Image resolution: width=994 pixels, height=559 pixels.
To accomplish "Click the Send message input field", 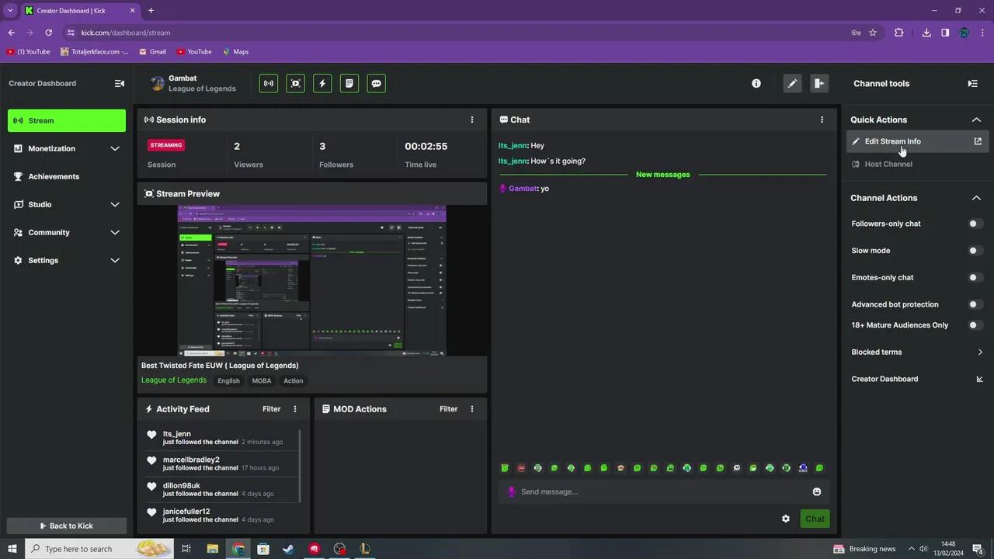I will pyautogui.click(x=660, y=491).
